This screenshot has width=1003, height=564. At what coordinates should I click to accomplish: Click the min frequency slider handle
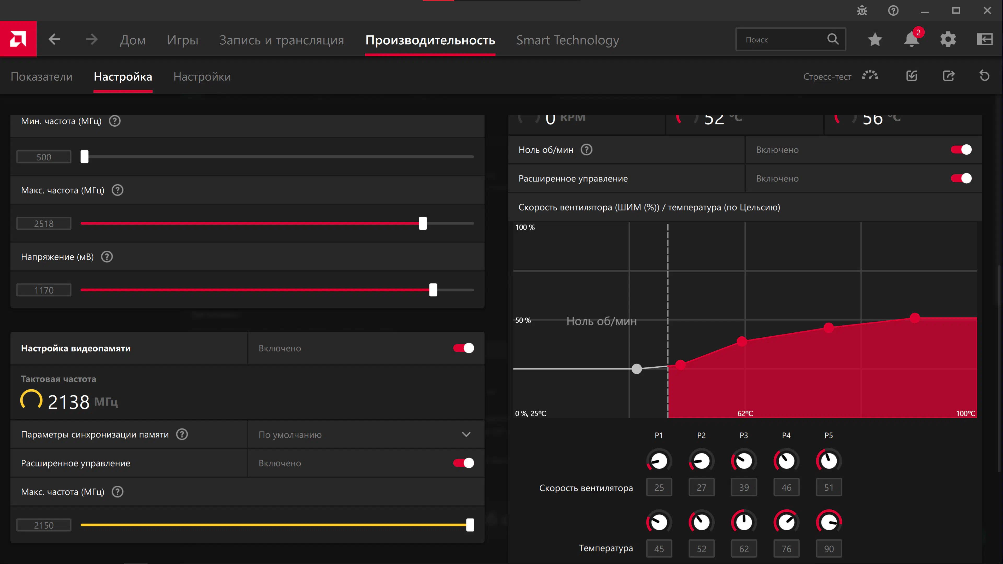[x=84, y=157]
